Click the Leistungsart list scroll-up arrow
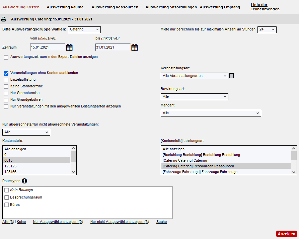299x239 pixels. pos(294,148)
